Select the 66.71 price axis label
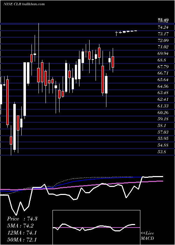Image resolution: width=175 pixels, height=245 pixels. (163, 73)
